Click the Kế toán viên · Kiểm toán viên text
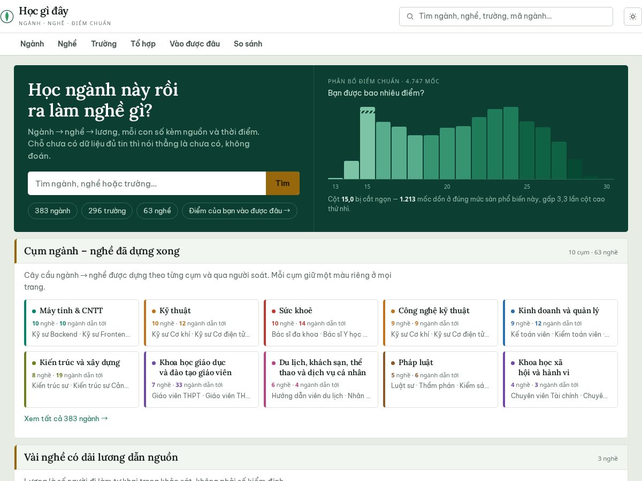 (560, 335)
